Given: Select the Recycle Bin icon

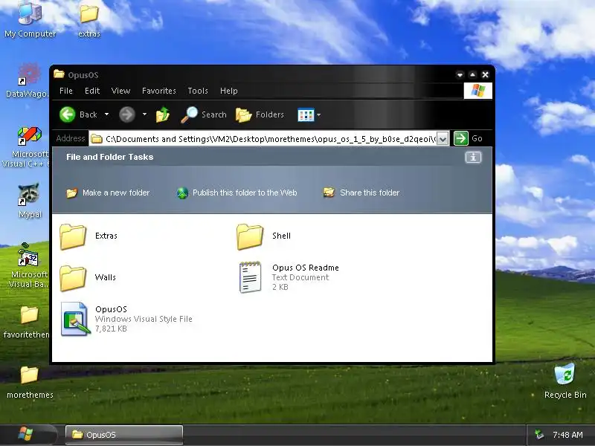Looking at the screenshot, I should (565, 375).
